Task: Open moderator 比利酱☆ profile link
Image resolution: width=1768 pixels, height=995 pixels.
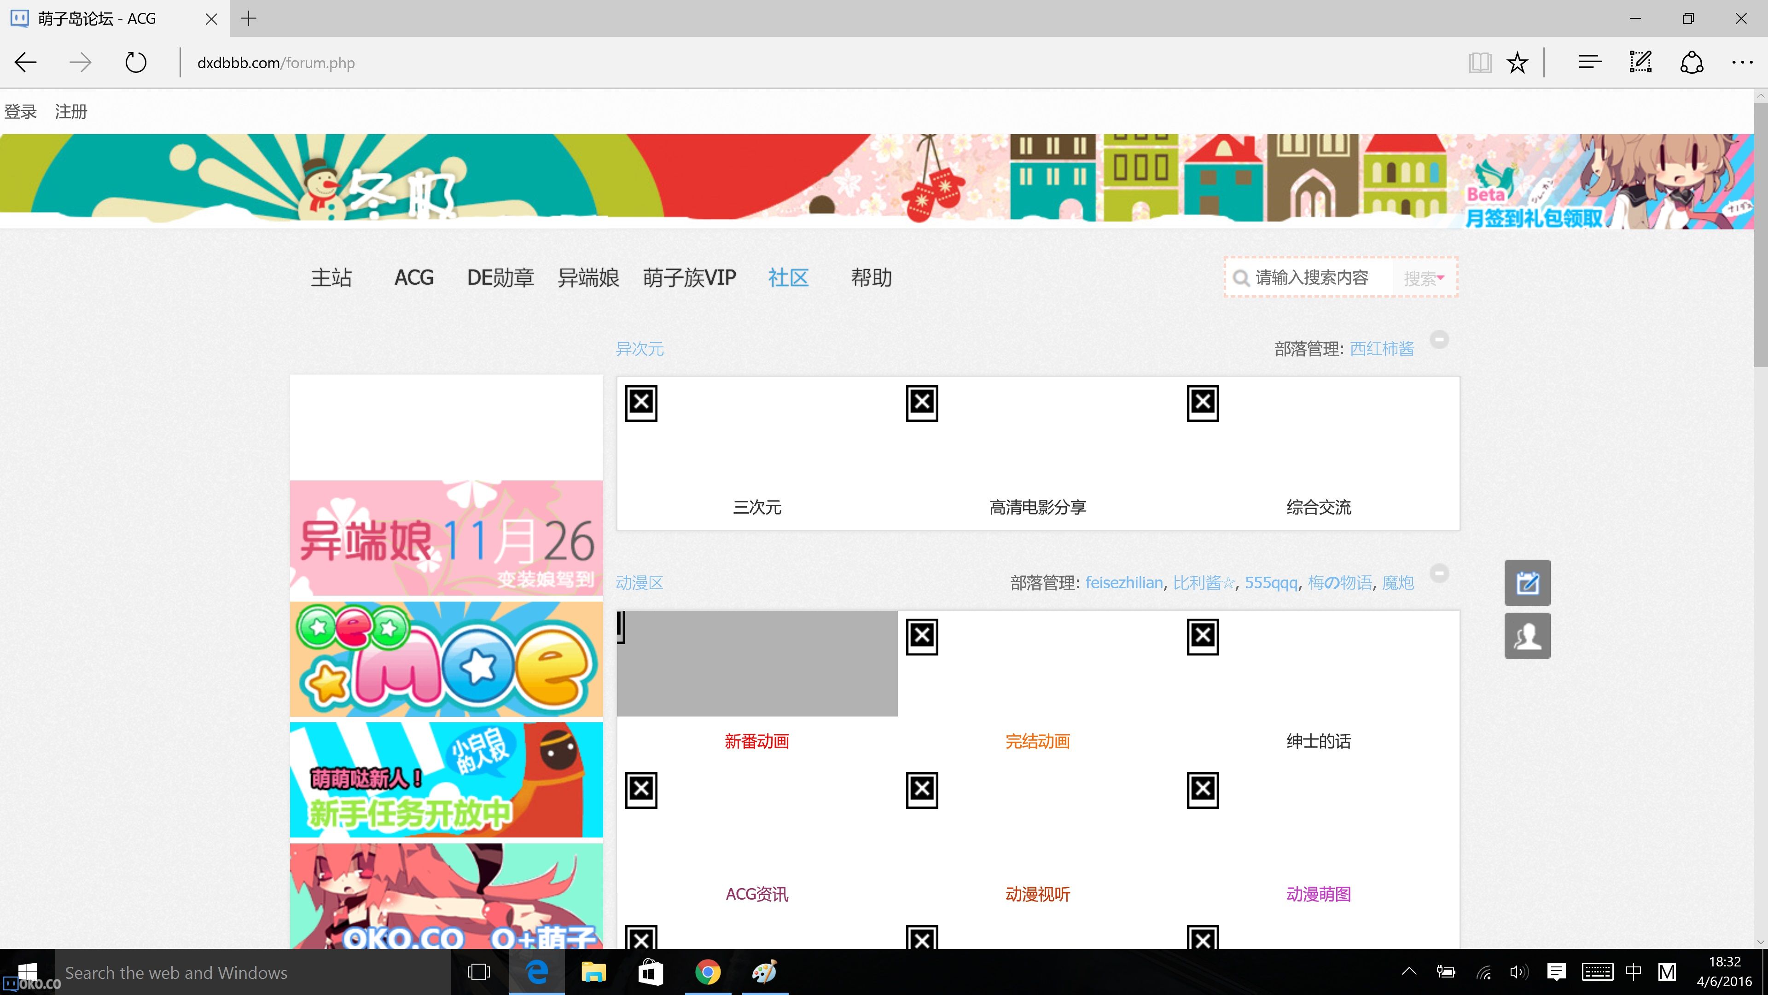Action: 1204,582
